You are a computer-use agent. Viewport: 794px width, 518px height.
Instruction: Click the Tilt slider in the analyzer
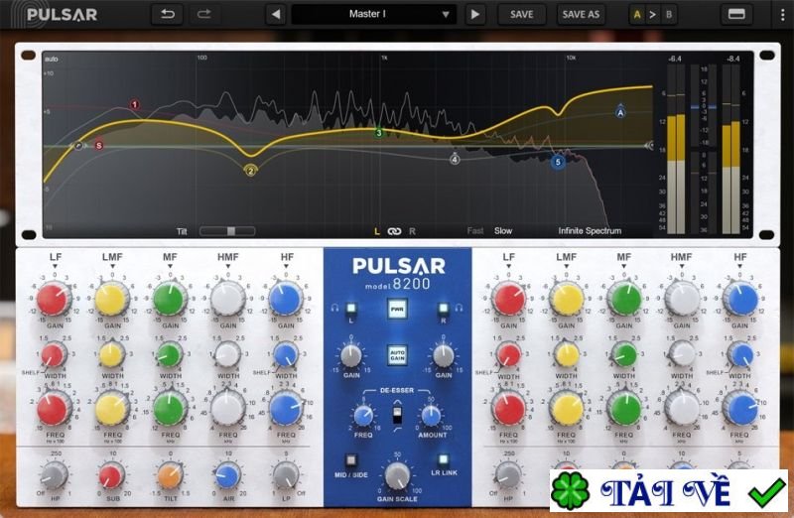tap(227, 231)
